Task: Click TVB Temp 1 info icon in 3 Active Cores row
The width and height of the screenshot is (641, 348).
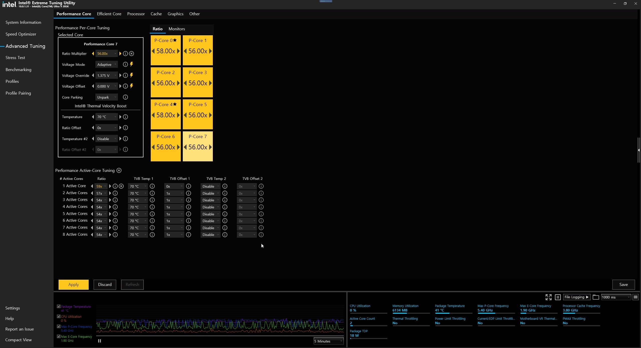Action: pyautogui.click(x=152, y=200)
